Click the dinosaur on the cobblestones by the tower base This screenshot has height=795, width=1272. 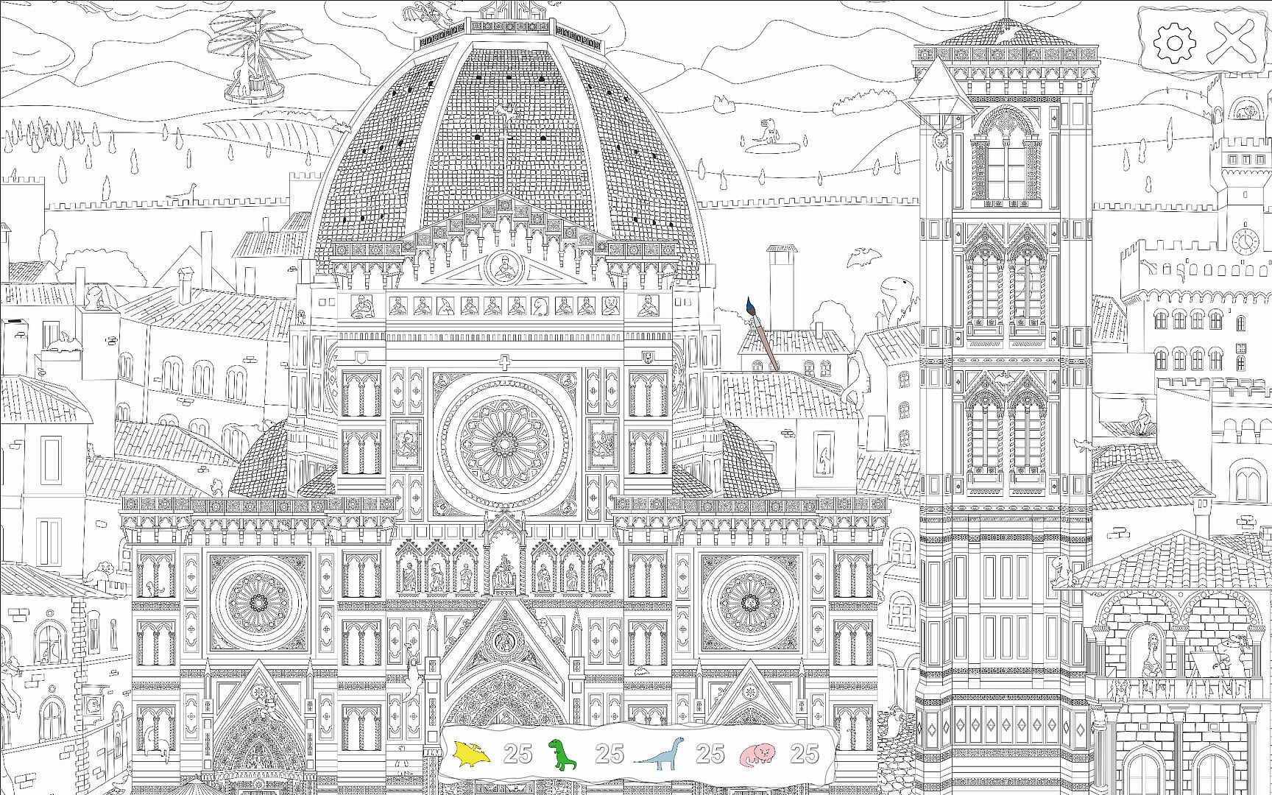[894, 722]
